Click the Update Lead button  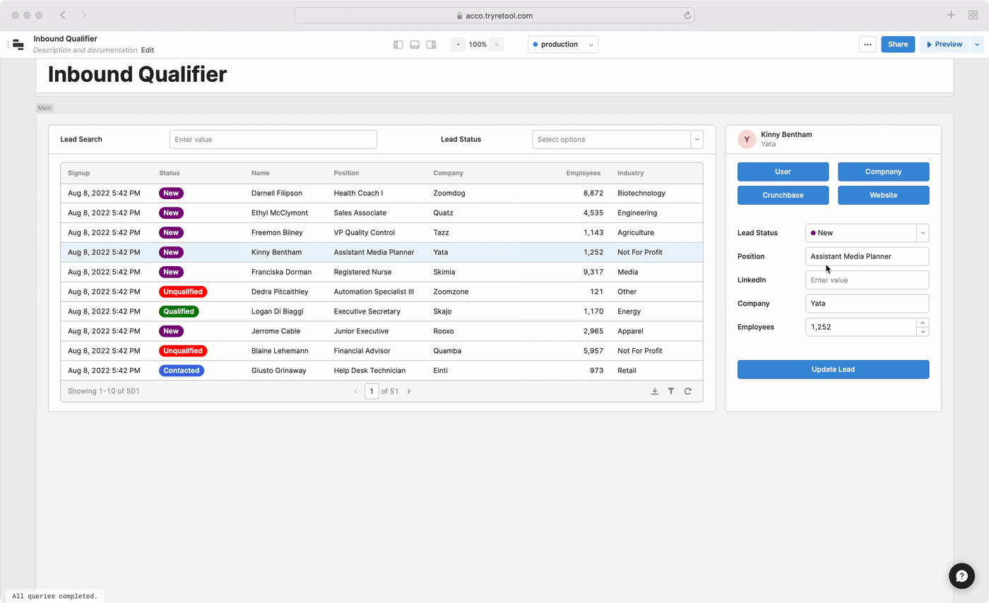coord(833,369)
